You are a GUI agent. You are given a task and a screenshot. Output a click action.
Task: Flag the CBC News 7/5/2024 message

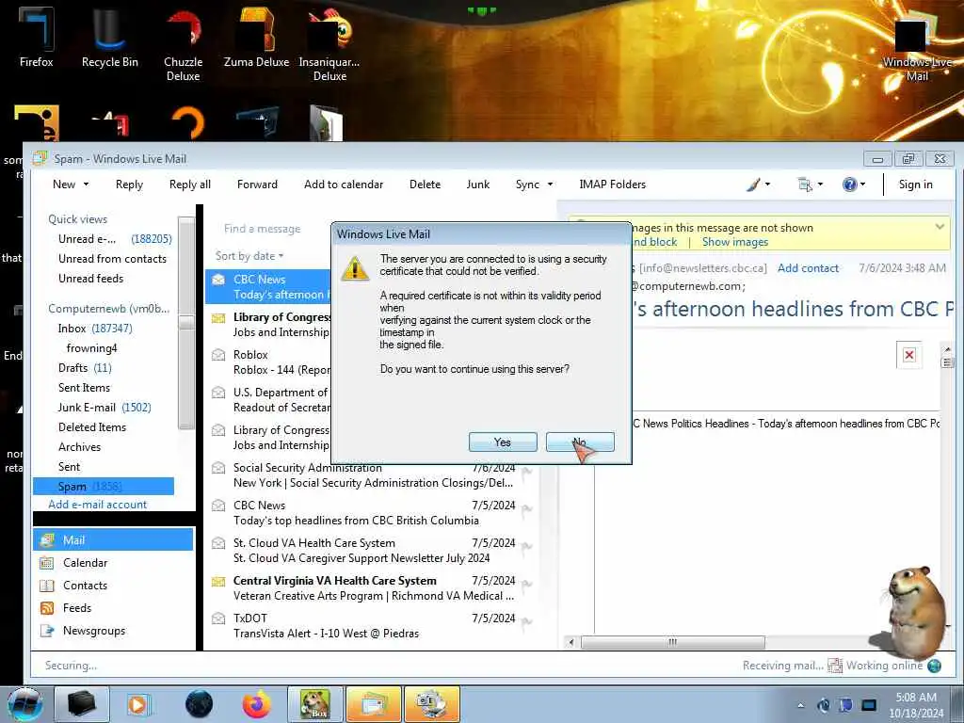(x=527, y=507)
